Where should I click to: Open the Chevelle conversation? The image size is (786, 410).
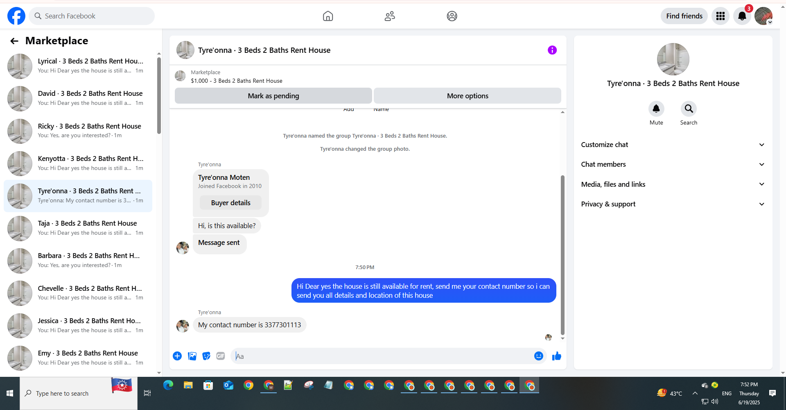pos(78,293)
